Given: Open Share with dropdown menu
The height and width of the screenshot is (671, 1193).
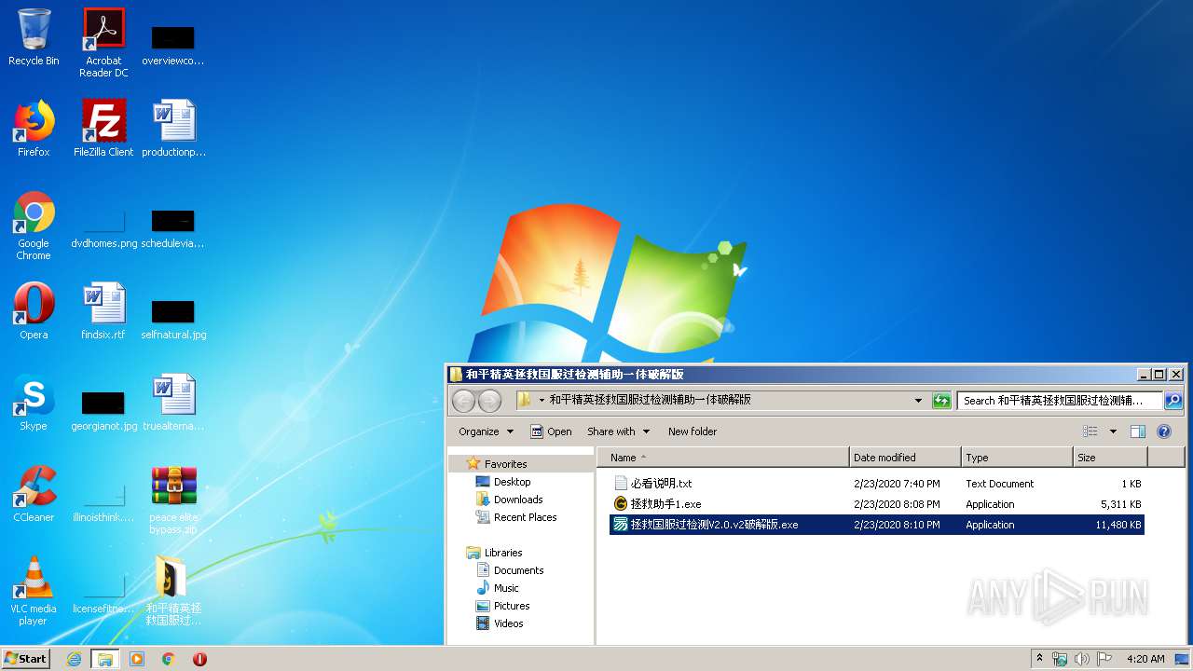Looking at the screenshot, I should 618,431.
